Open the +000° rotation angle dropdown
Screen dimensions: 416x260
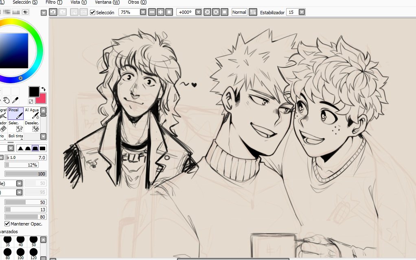coord(198,12)
